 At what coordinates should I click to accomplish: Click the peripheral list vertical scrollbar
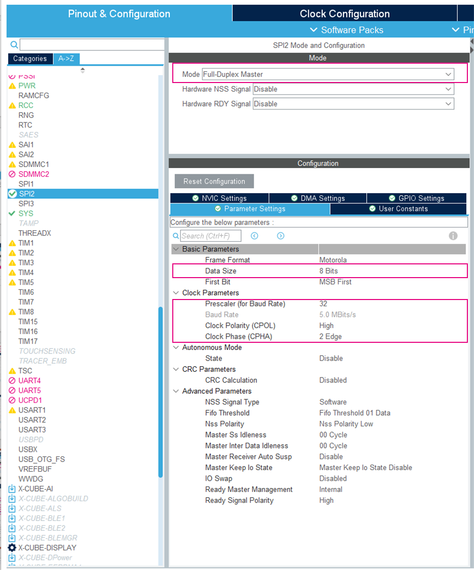click(161, 392)
